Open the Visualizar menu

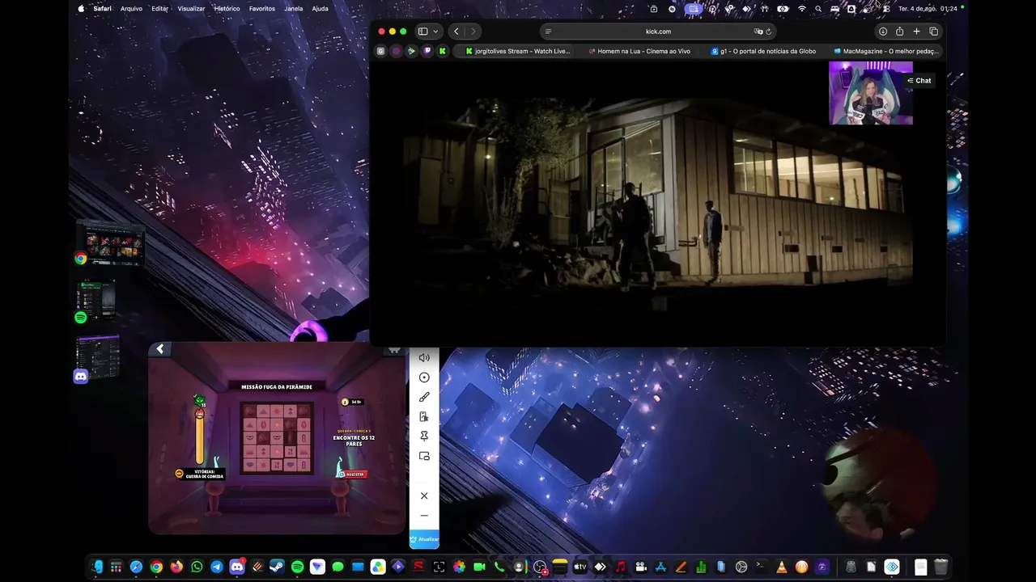click(191, 8)
